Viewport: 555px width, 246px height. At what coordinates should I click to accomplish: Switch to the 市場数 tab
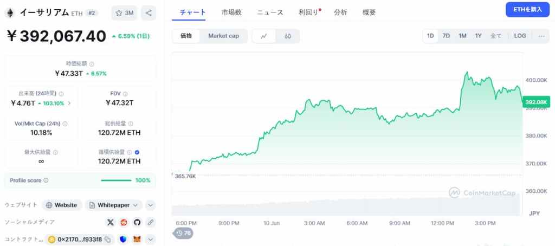[x=231, y=12]
